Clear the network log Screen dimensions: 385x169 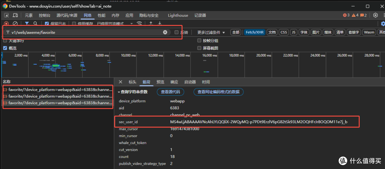tap(15, 23)
